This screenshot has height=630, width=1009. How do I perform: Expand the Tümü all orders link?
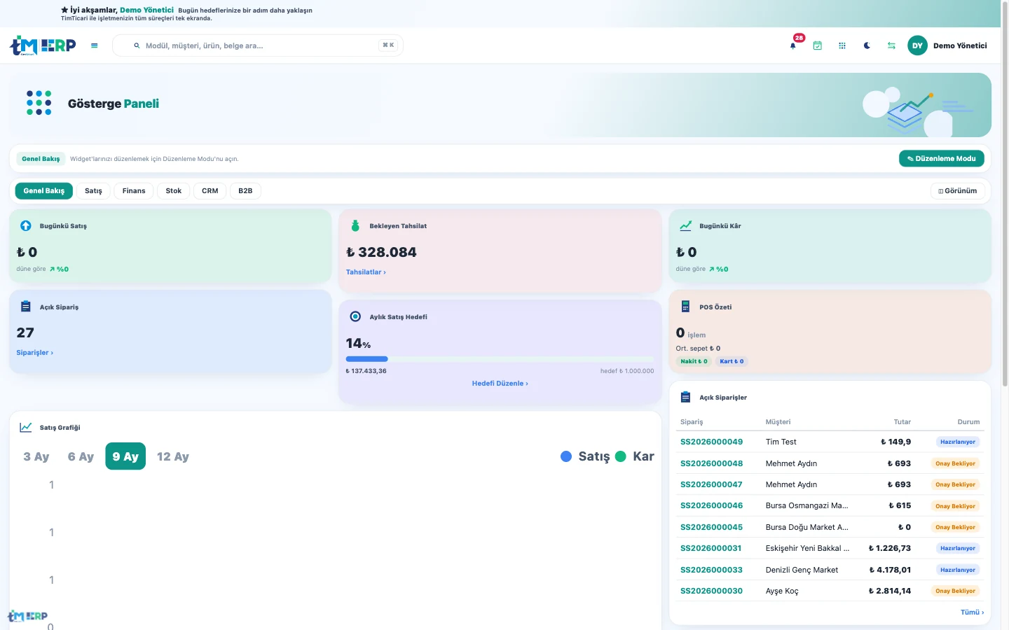(x=972, y=612)
